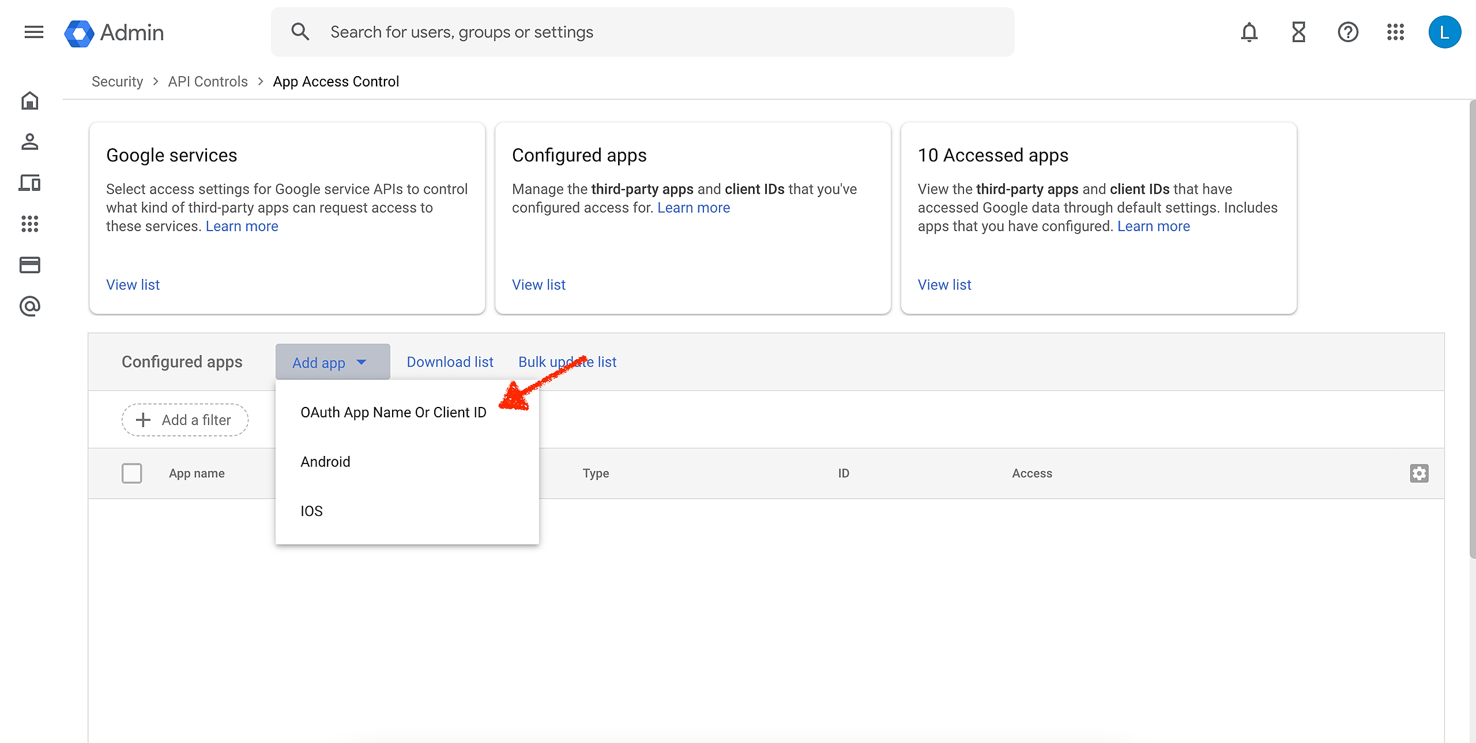Image resolution: width=1476 pixels, height=743 pixels.
Task: Click Download list
Action: (450, 362)
